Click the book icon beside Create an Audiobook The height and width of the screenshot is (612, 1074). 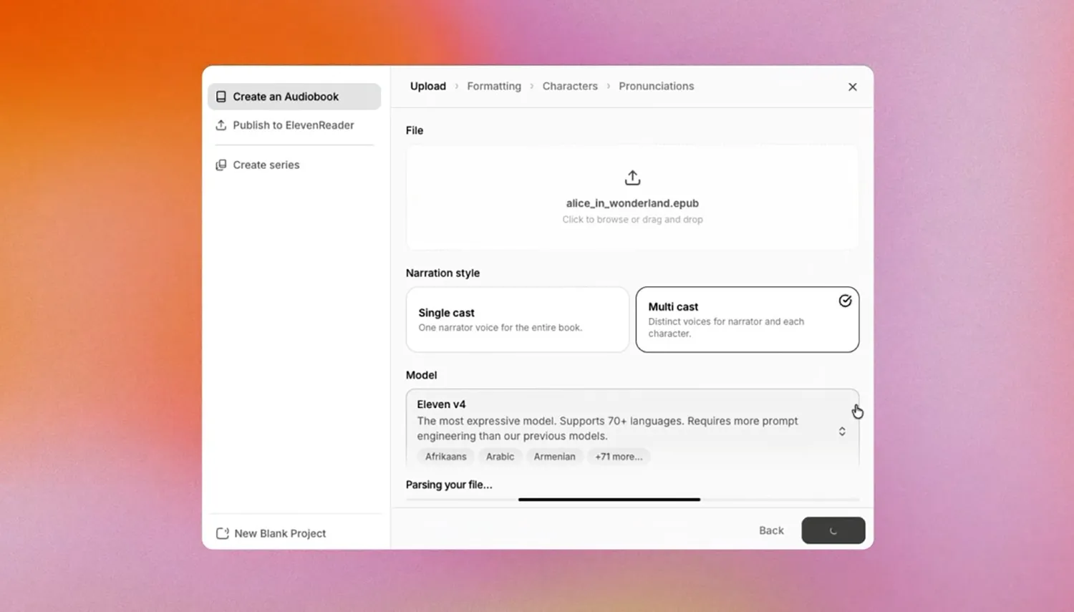click(221, 97)
